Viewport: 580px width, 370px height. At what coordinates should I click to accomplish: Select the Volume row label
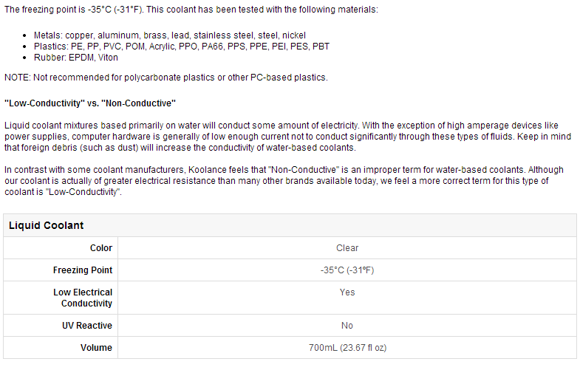pyautogui.click(x=97, y=348)
